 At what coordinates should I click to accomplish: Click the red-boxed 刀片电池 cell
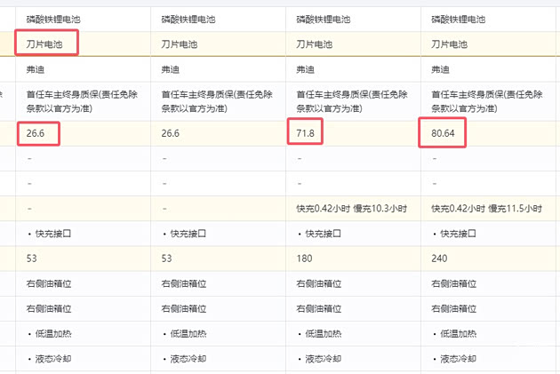[46, 44]
